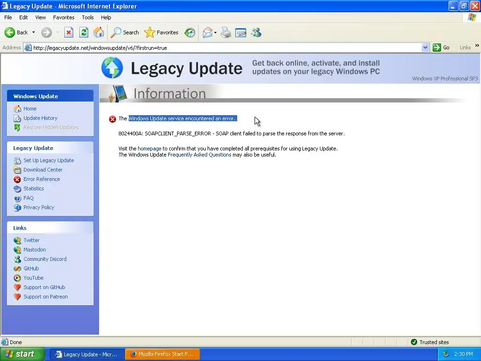Go to the browser Home page icon
Image resolution: width=481 pixels, height=361 pixels.
click(x=99, y=32)
